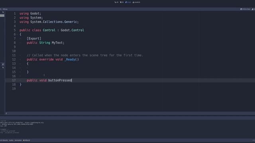Image resolution: width=255 pixels, height=143 pixels.
Task: Select the highlighted script in the scripts list
Action: tap(2, 15)
